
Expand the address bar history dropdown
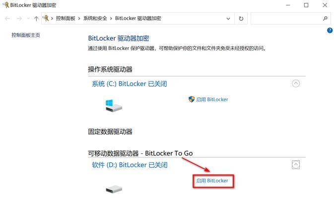[x=228, y=19]
